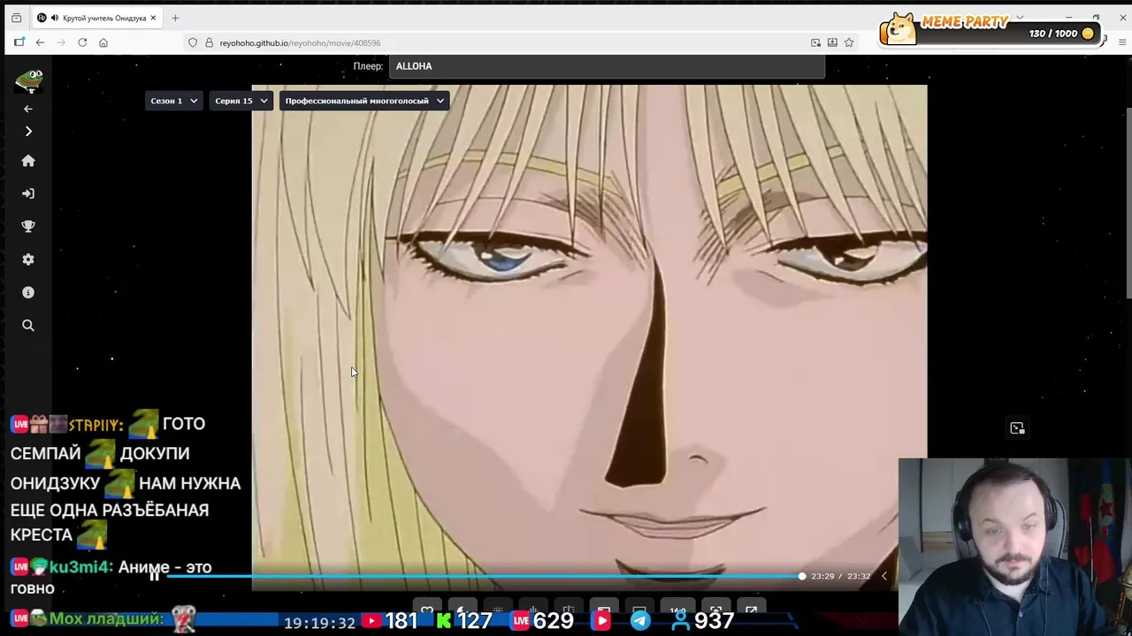Click the browser Home button
1132x636 pixels.
click(103, 42)
